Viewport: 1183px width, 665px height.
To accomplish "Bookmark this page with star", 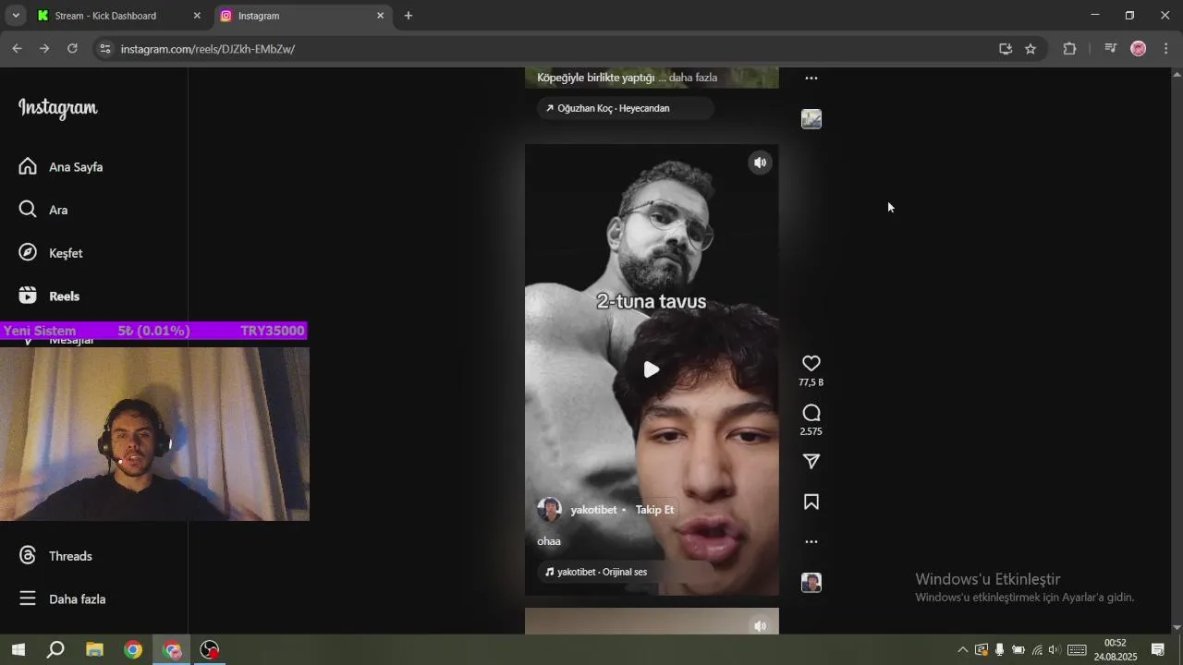I will [x=1031, y=49].
